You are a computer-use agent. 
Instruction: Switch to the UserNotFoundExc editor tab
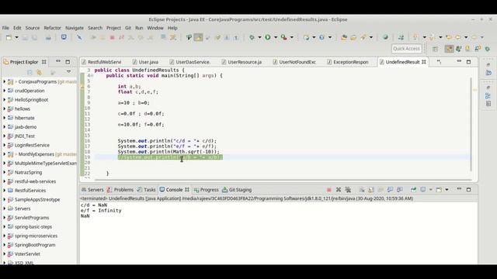294,62
